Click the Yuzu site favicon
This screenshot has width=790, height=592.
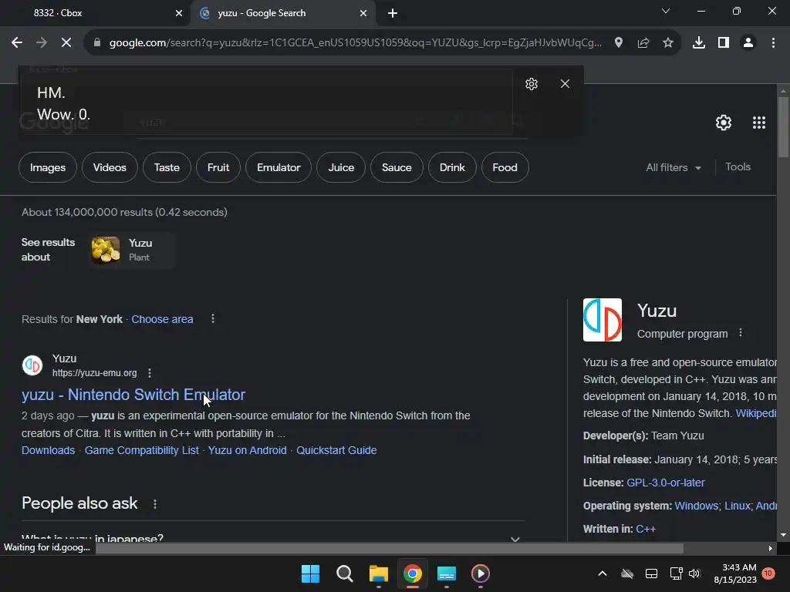tap(32, 365)
